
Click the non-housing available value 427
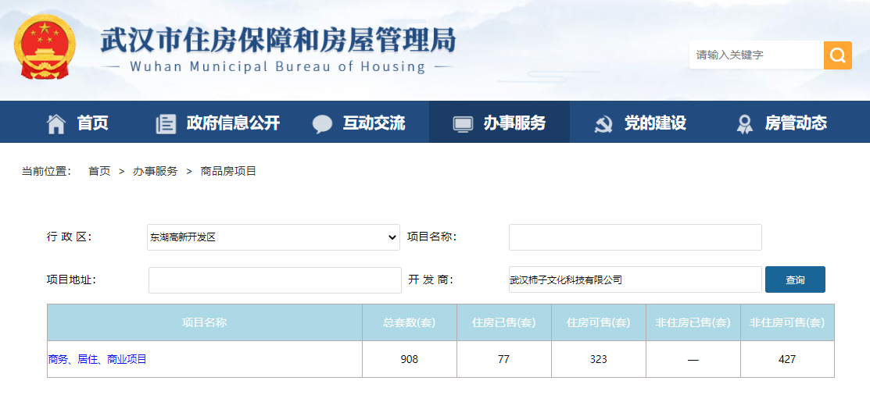point(787,360)
